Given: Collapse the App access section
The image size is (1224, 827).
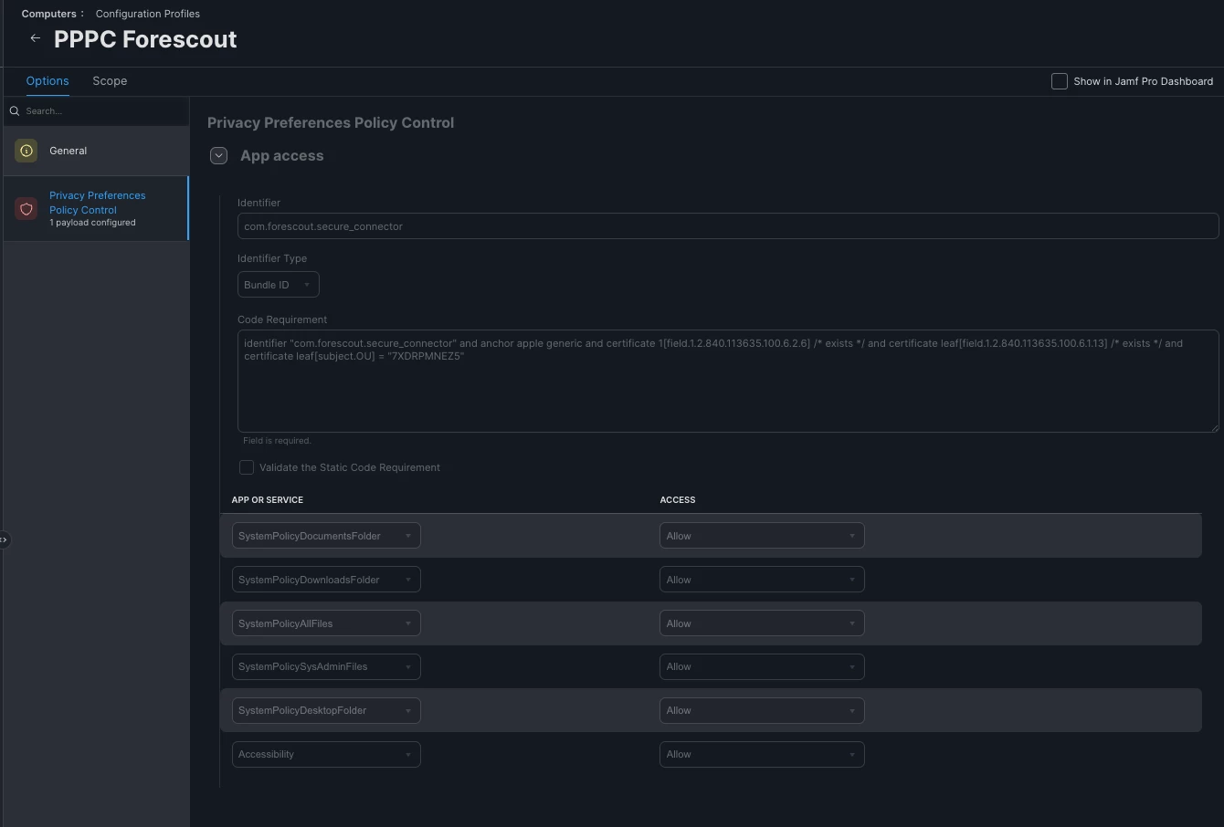Looking at the screenshot, I should pyautogui.click(x=218, y=156).
